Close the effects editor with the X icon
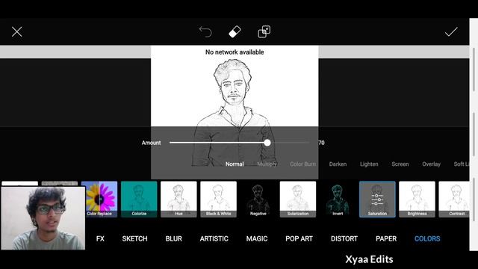478x269 pixels. 16,31
